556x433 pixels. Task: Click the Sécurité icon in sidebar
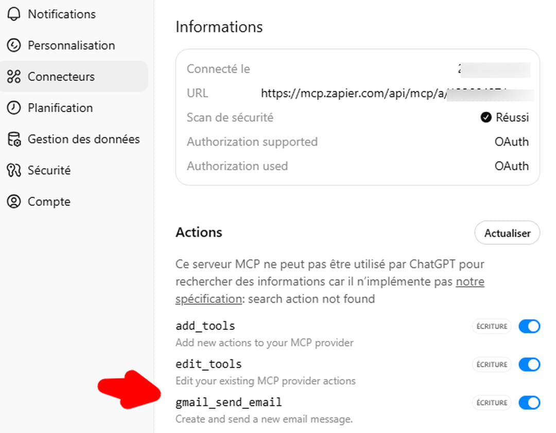point(14,170)
